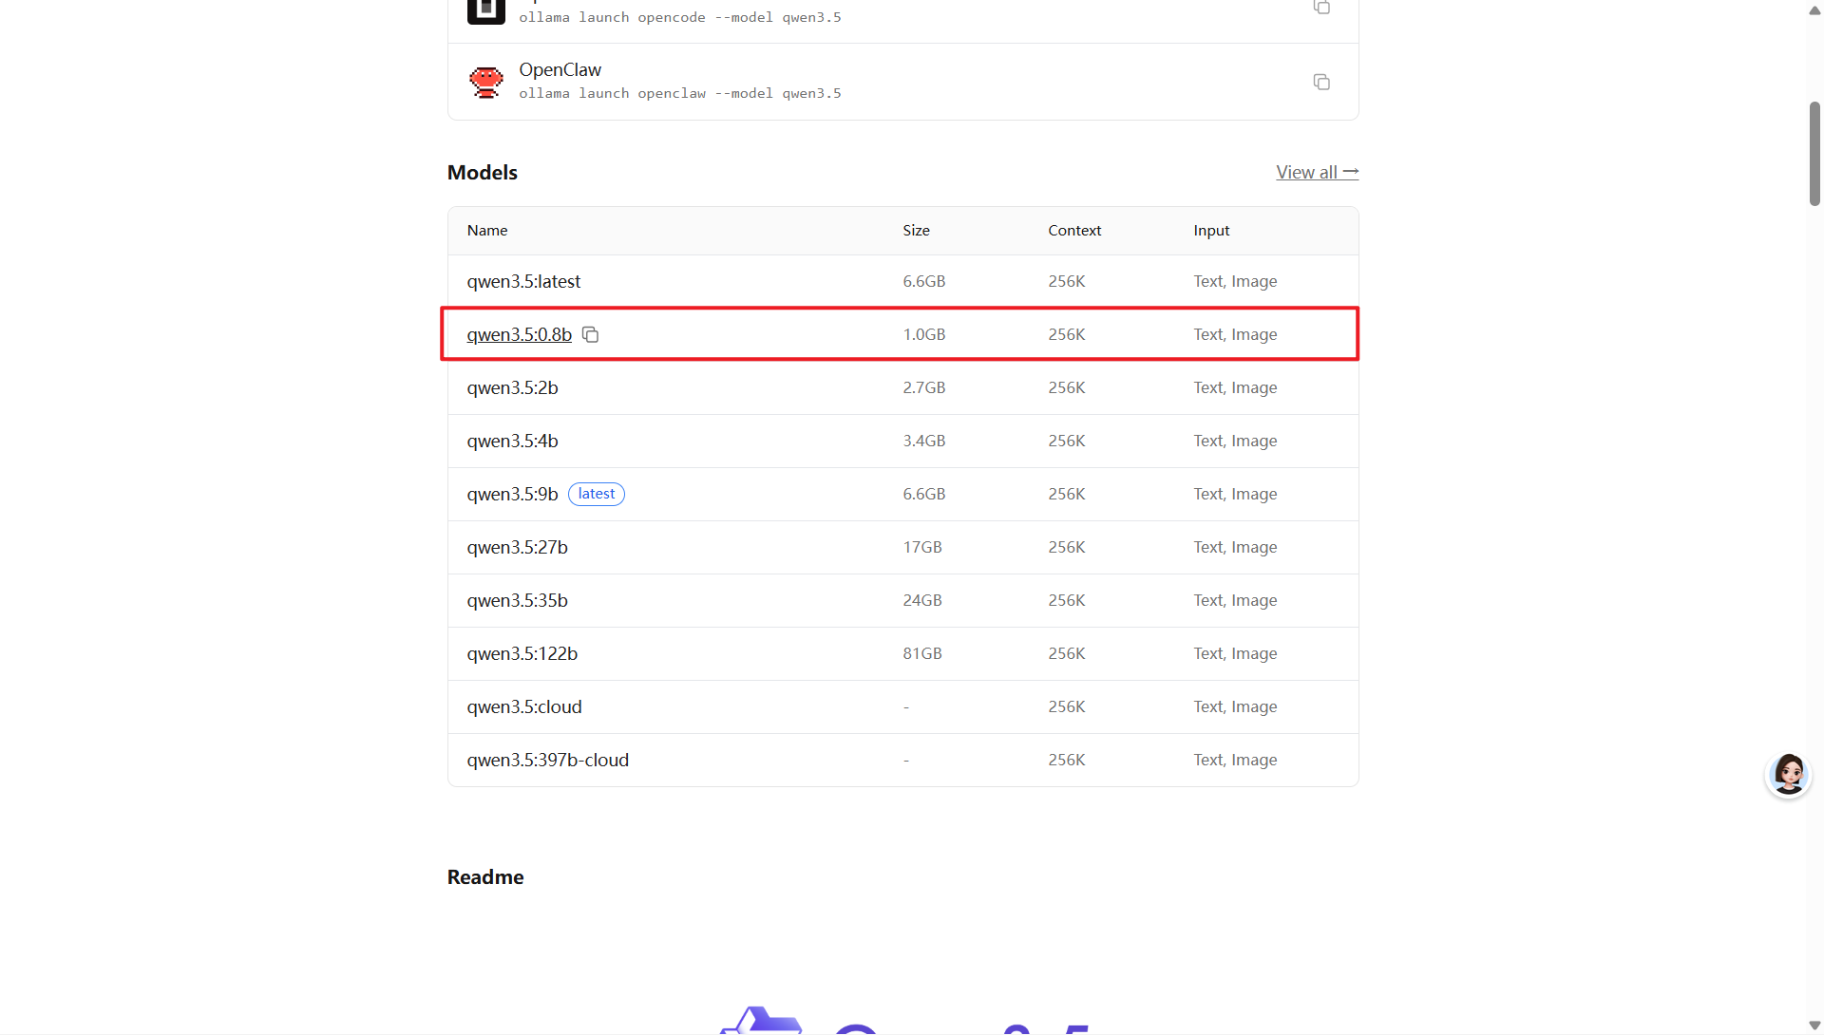Click the Input column header
Viewport: 1824px width, 1035px height.
click(x=1211, y=231)
